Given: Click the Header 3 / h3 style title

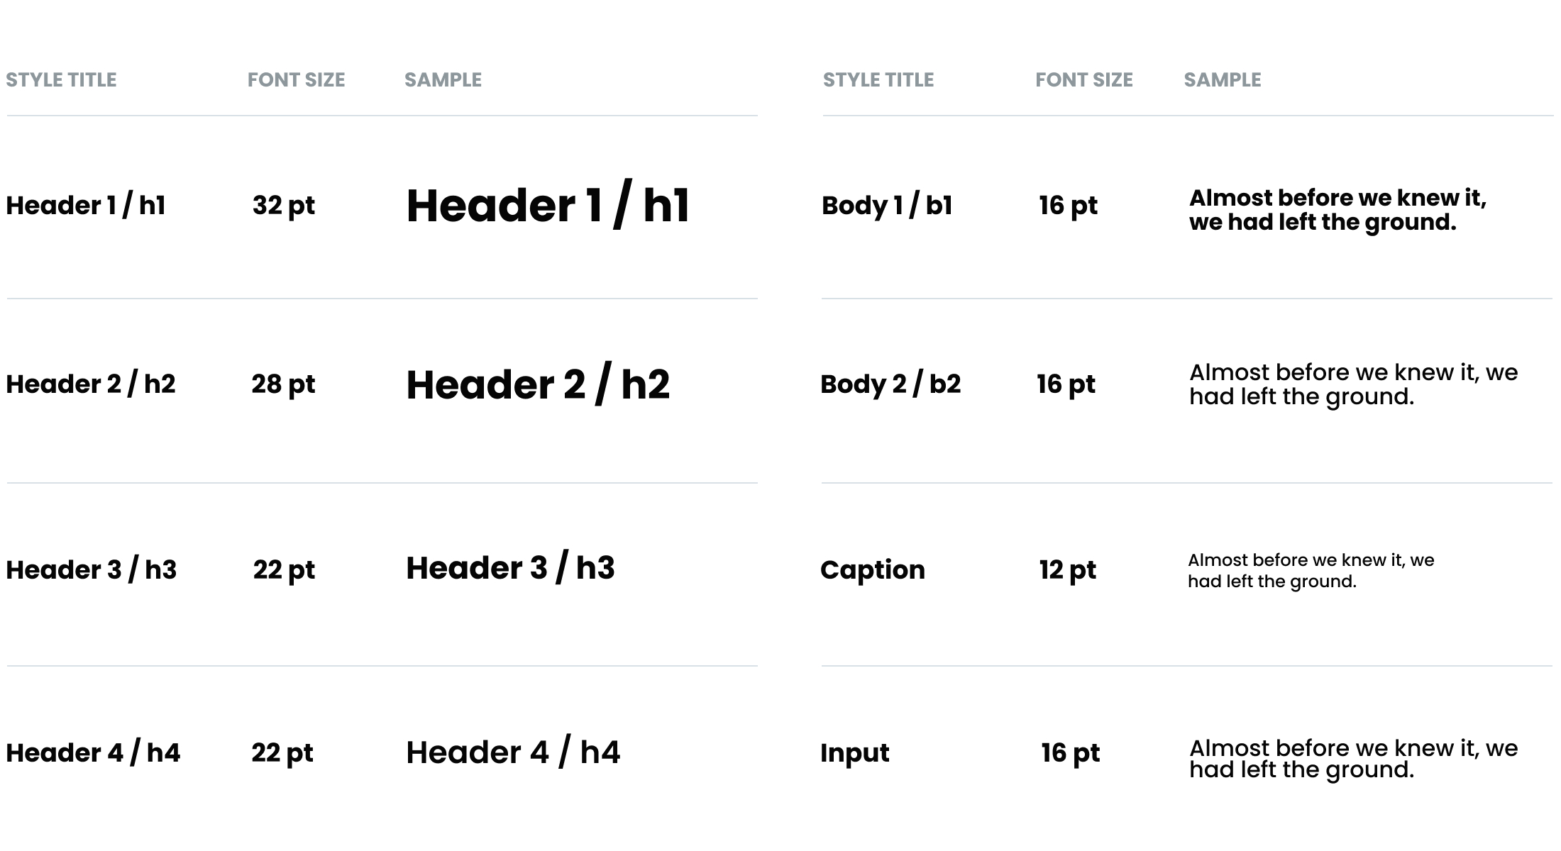Looking at the screenshot, I should coord(91,569).
